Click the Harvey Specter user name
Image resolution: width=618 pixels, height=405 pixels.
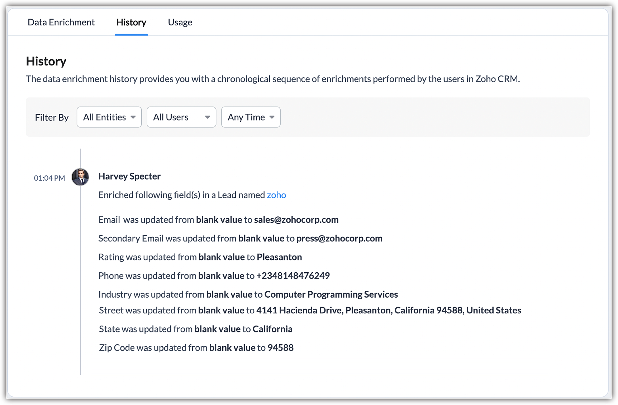pos(129,176)
